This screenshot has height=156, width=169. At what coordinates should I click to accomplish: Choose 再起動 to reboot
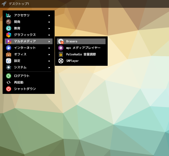coord(29,82)
